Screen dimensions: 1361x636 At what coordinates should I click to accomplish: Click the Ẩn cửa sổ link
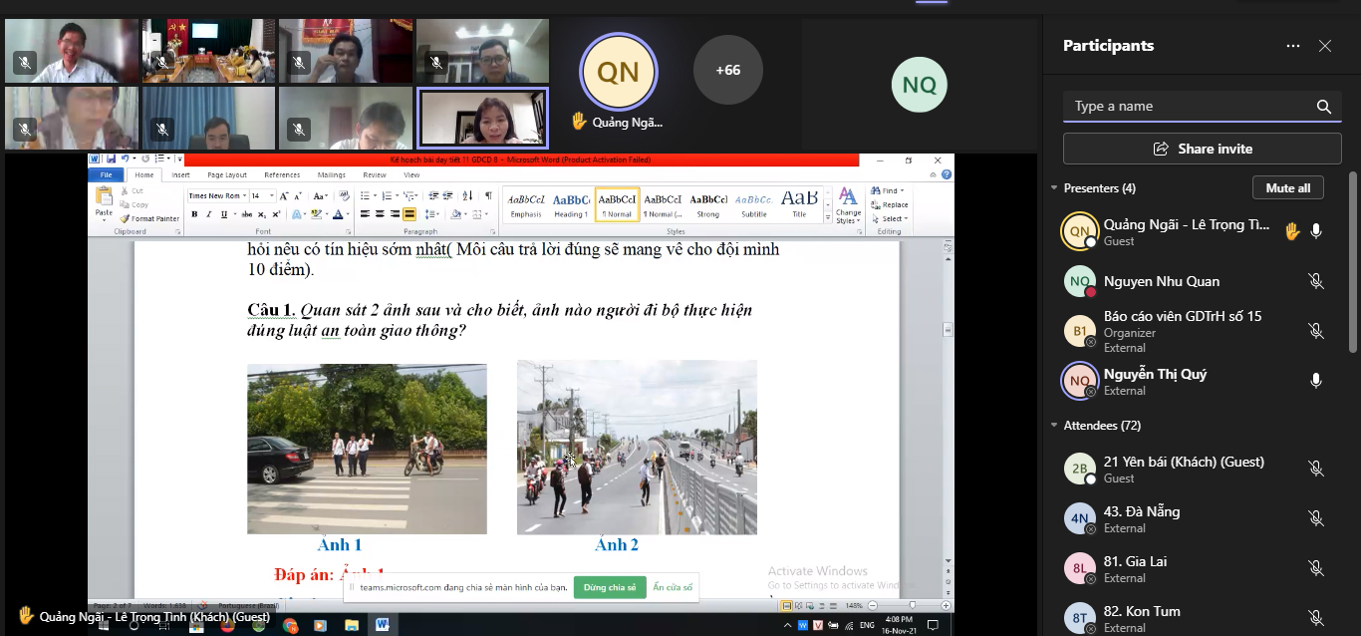coord(674,588)
